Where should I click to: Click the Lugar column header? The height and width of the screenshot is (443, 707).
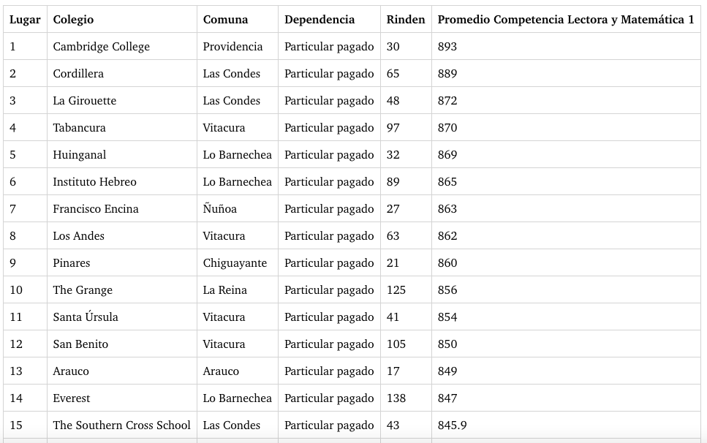click(x=25, y=20)
